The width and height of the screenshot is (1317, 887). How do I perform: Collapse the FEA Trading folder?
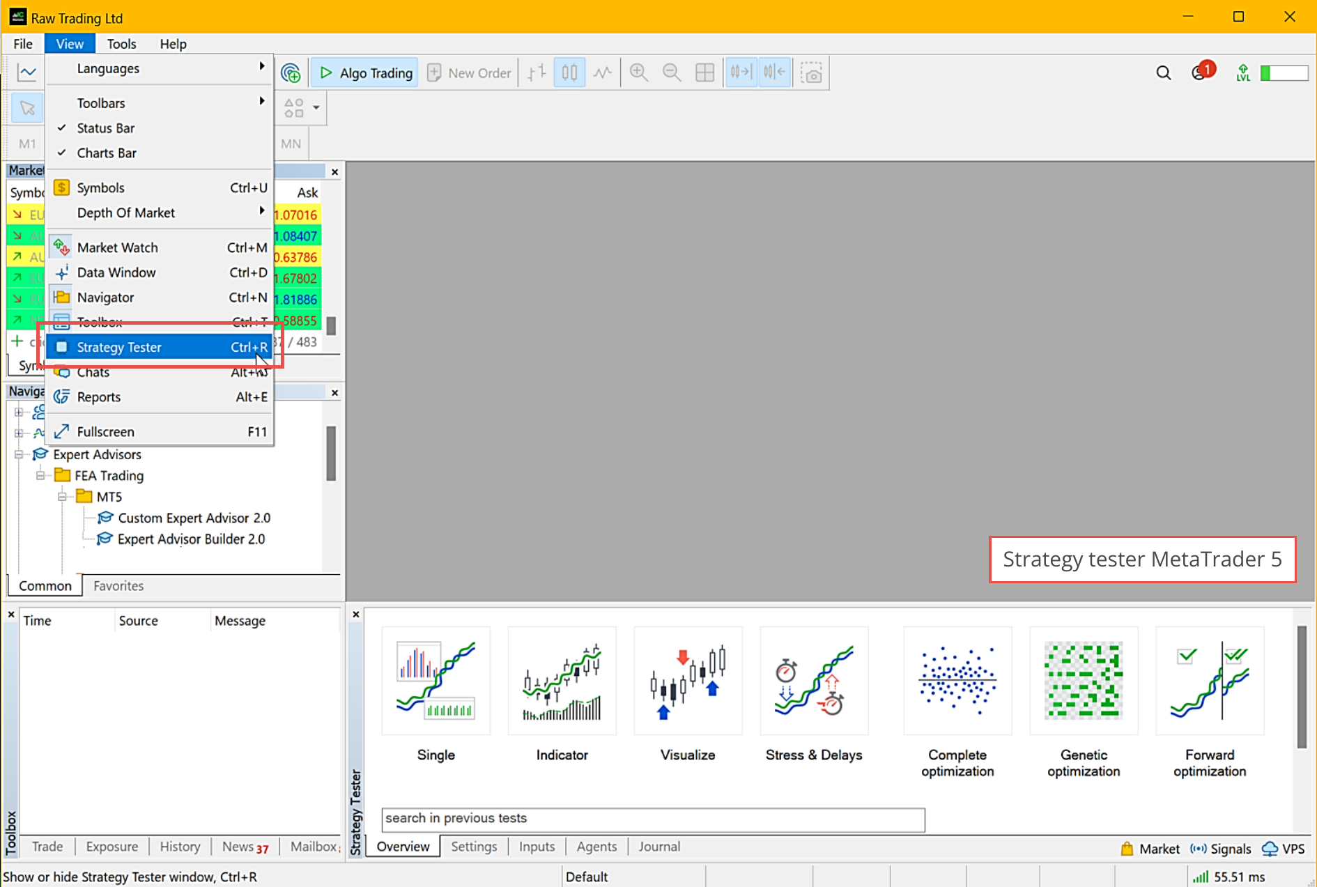[40, 475]
